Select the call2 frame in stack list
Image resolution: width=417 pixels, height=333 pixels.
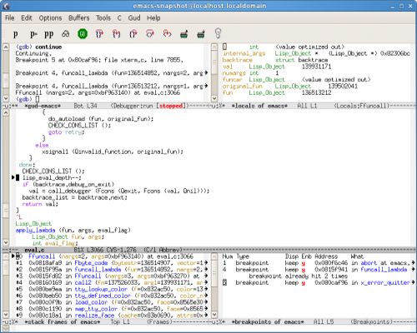click(111, 282)
